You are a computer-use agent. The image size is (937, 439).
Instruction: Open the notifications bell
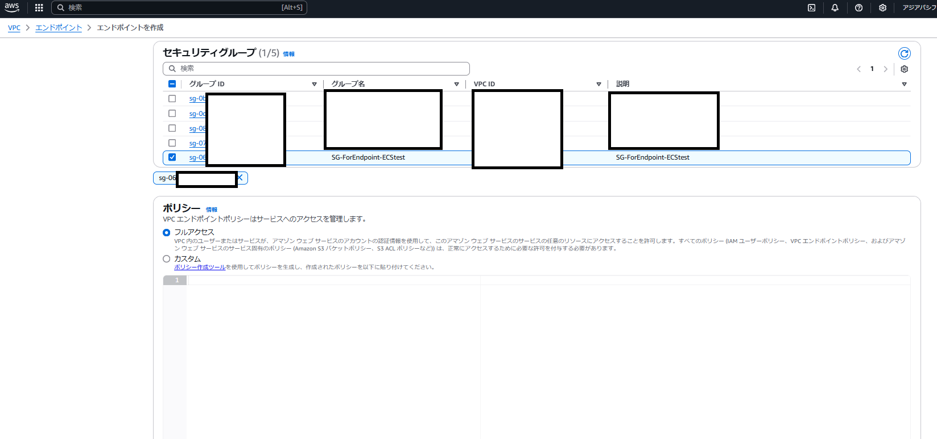[835, 8]
